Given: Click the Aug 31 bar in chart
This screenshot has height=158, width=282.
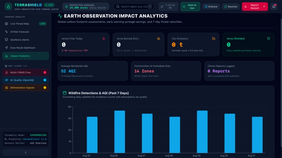Looking at the screenshot, I should pyautogui.click(x=257, y=135).
